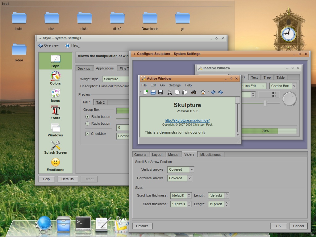Click the Home icon in Active Window toolbar

[203, 92]
